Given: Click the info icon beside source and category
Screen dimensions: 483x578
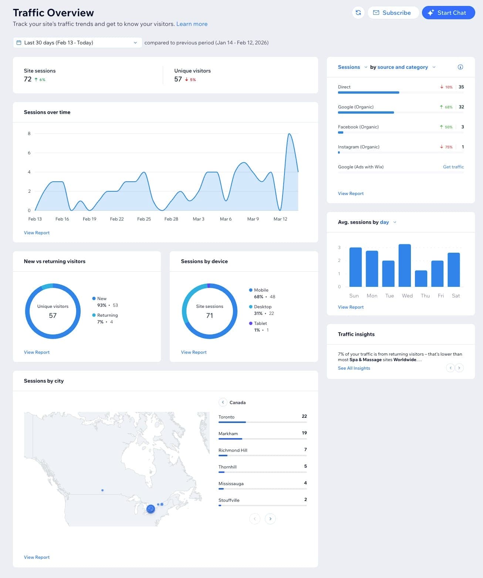Looking at the screenshot, I should click(460, 67).
